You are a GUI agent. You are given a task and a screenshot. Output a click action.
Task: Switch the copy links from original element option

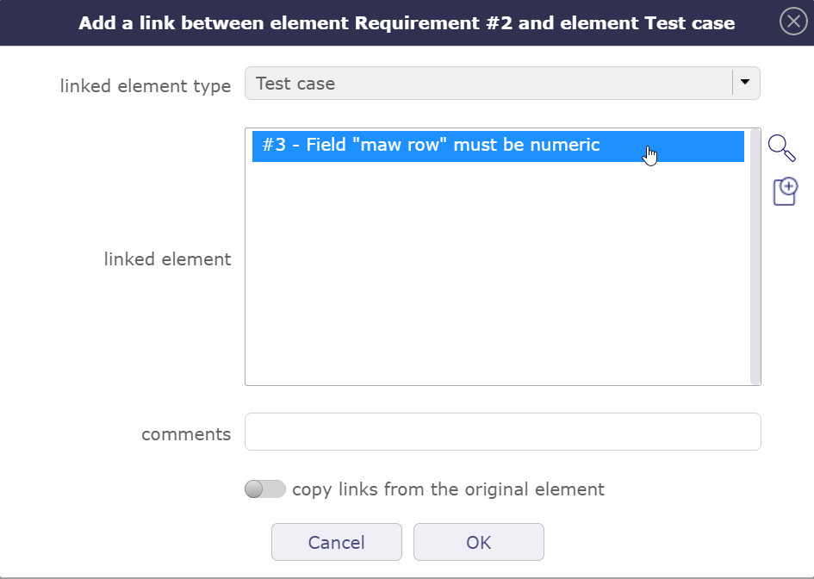(264, 489)
